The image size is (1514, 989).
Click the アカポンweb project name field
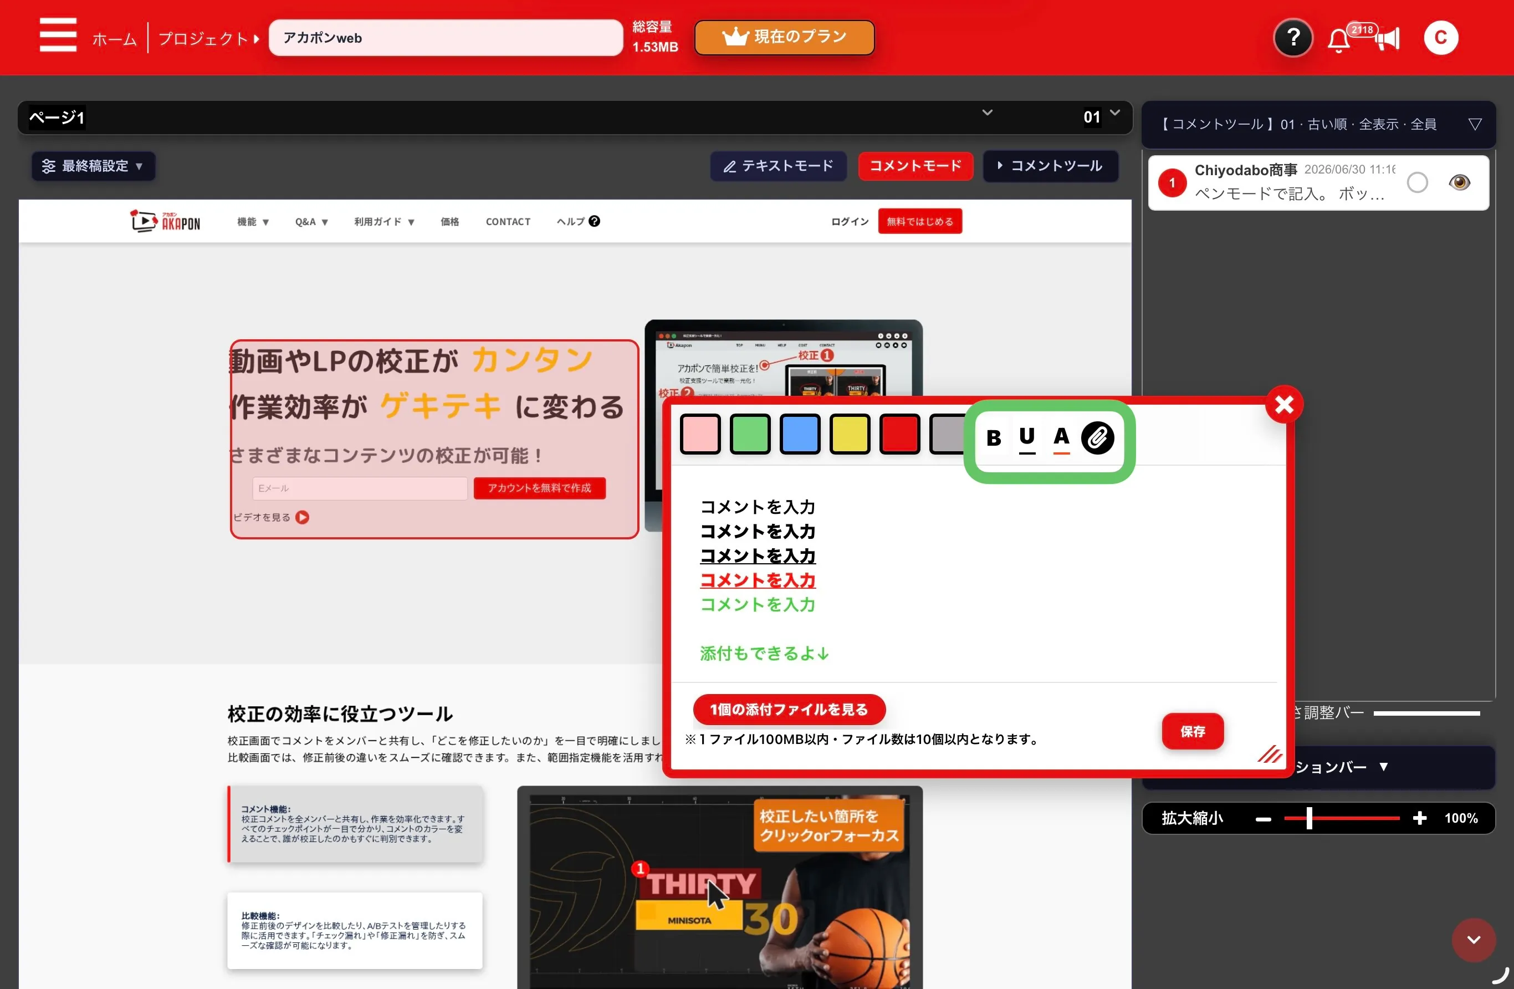446,38
